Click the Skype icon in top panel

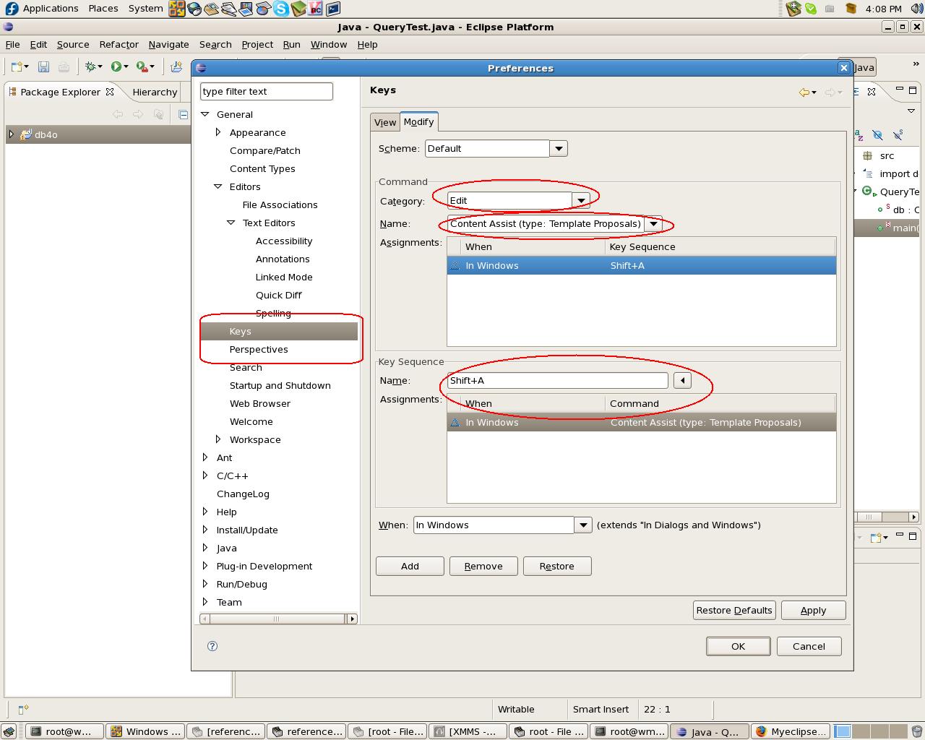(x=281, y=9)
